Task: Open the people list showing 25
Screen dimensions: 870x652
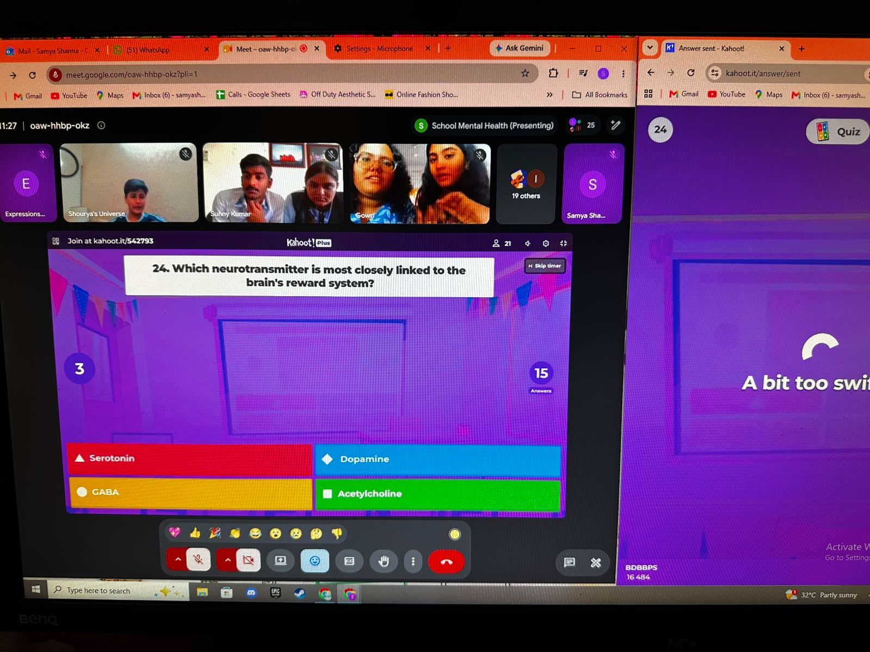Action: (x=582, y=125)
